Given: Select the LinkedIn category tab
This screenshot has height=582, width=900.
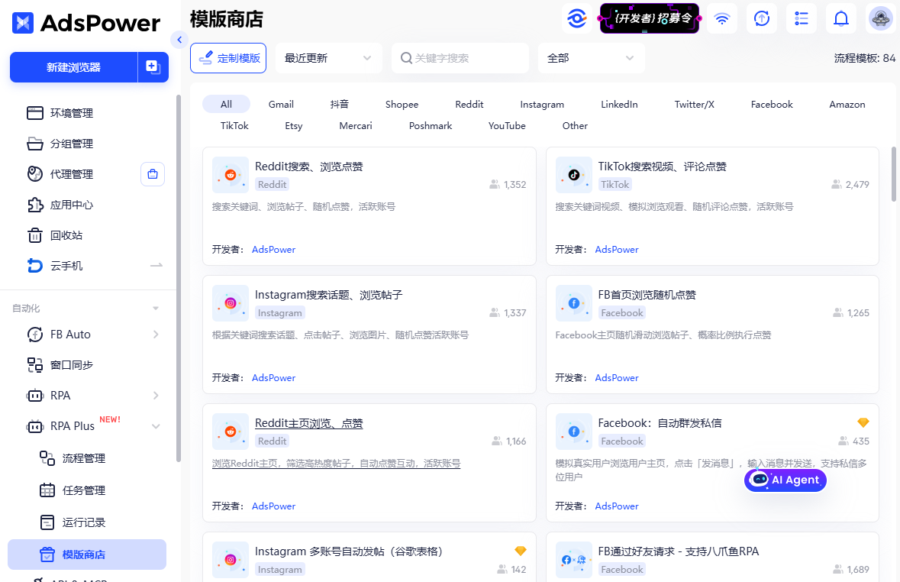Looking at the screenshot, I should (619, 104).
